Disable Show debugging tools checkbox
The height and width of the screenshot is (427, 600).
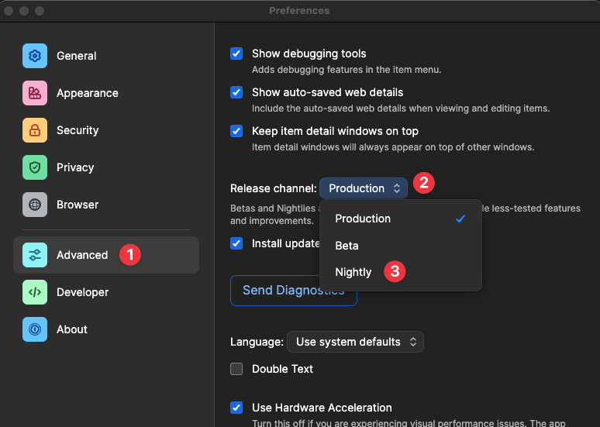[236, 54]
